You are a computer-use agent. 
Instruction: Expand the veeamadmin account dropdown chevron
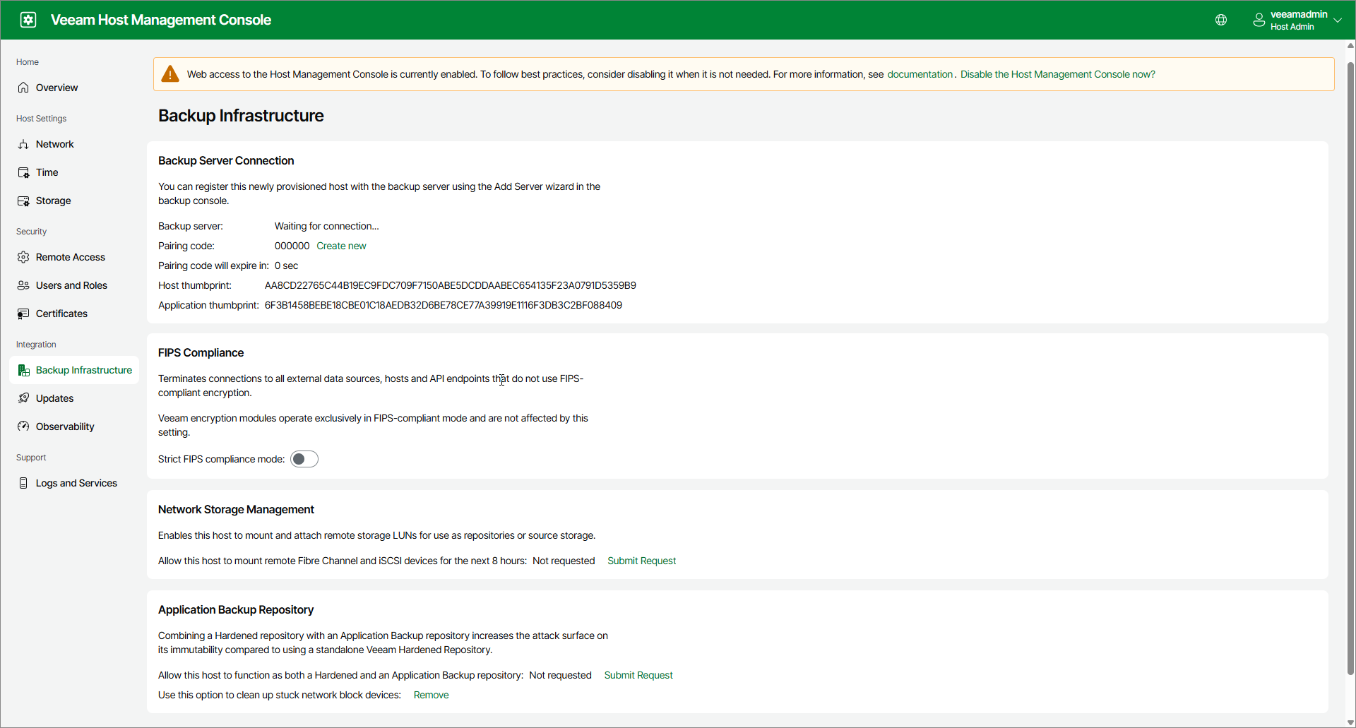(x=1338, y=20)
